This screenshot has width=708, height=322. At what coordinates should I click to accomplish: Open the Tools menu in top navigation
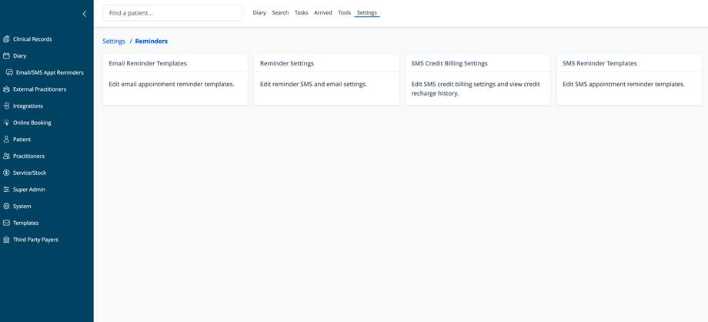coord(344,13)
